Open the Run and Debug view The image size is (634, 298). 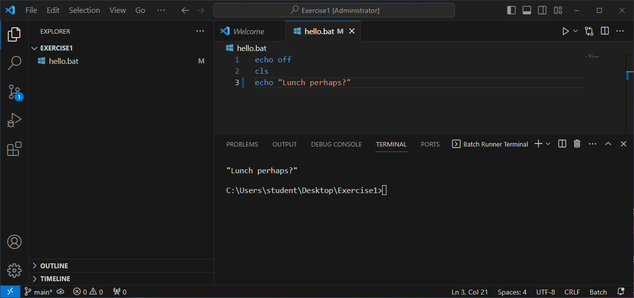click(x=14, y=120)
